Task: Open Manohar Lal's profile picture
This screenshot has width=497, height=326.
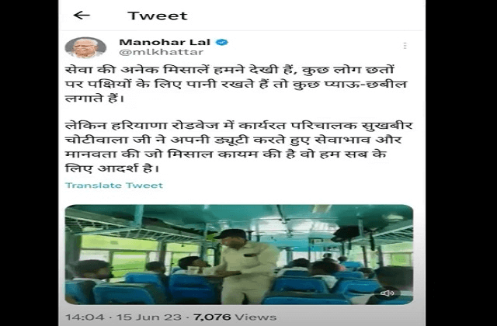Action: pyautogui.click(x=85, y=47)
